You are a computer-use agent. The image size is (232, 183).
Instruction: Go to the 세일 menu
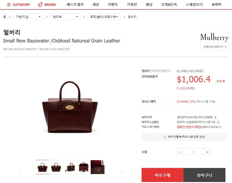pos(96,4)
